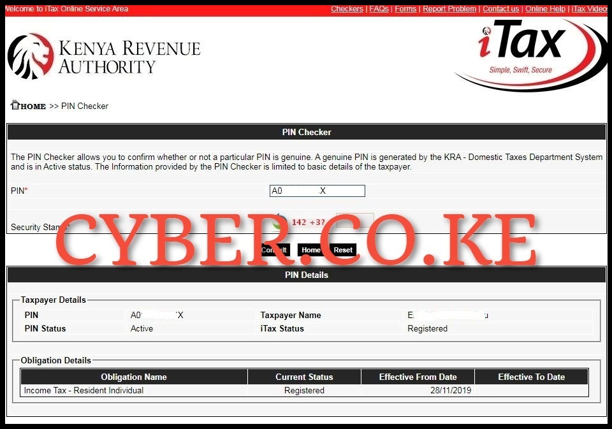Open the iTax Videos link
This screenshot has width=612, height=429.
coord(589,8)
